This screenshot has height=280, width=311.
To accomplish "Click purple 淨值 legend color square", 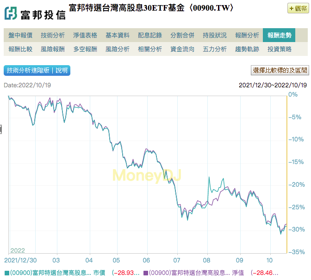I will pyautogui.click(x=146, y=273).
